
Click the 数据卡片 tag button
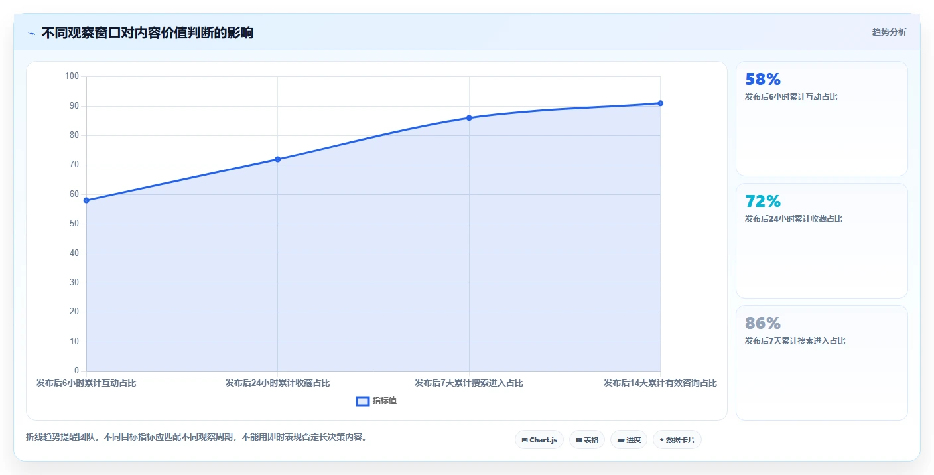coord(677,440)
